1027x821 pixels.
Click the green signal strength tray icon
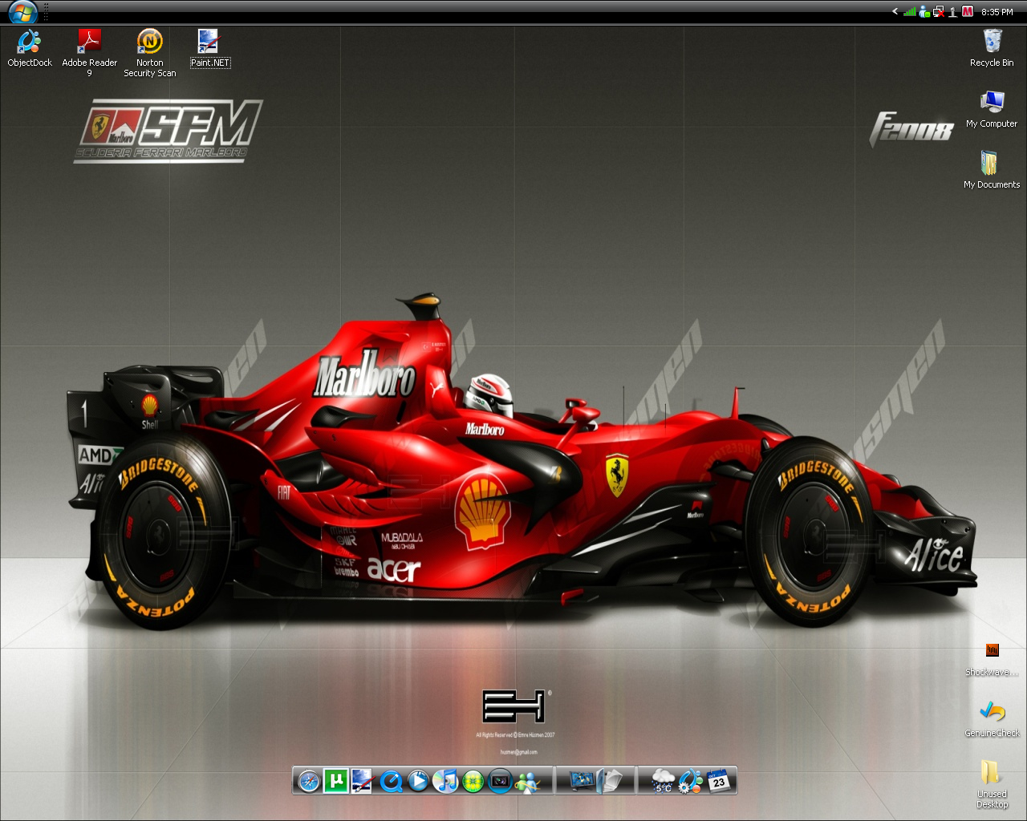[909, 12]
